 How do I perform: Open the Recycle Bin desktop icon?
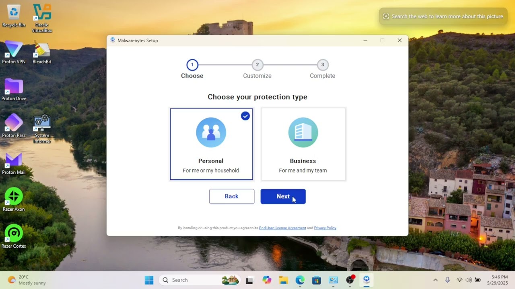tap(14, 16)
